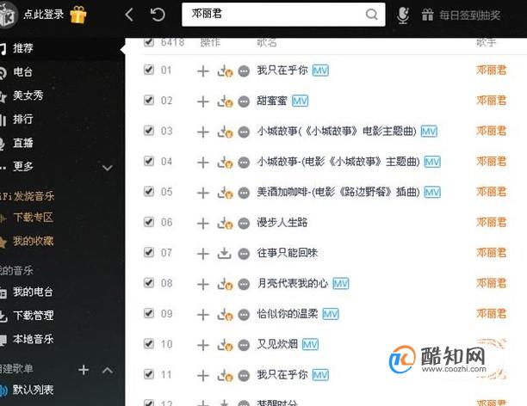The height and width of the screenshot is (406, 527).
Task: Open more options for 漫步人生路
Action: click(244, 224)
